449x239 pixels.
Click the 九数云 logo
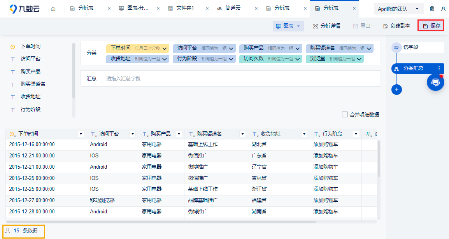click(25, 9)
